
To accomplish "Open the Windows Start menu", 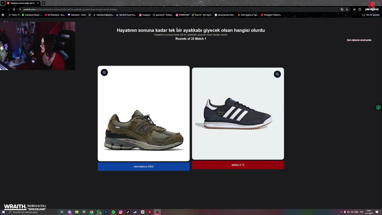I will point(3,212).
